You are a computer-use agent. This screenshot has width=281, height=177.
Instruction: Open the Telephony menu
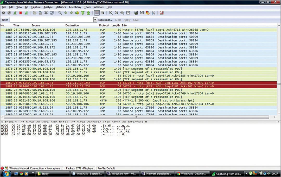pos(75,7)
